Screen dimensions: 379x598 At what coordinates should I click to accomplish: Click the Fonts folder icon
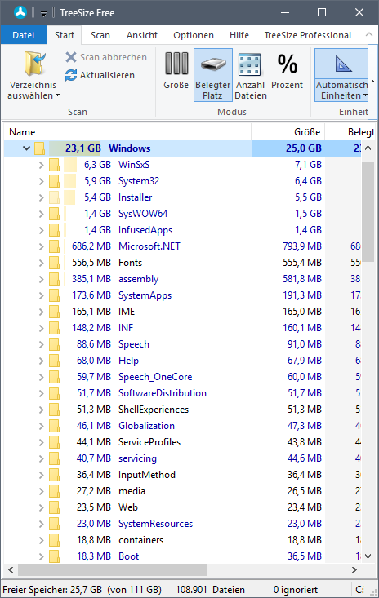54,263
